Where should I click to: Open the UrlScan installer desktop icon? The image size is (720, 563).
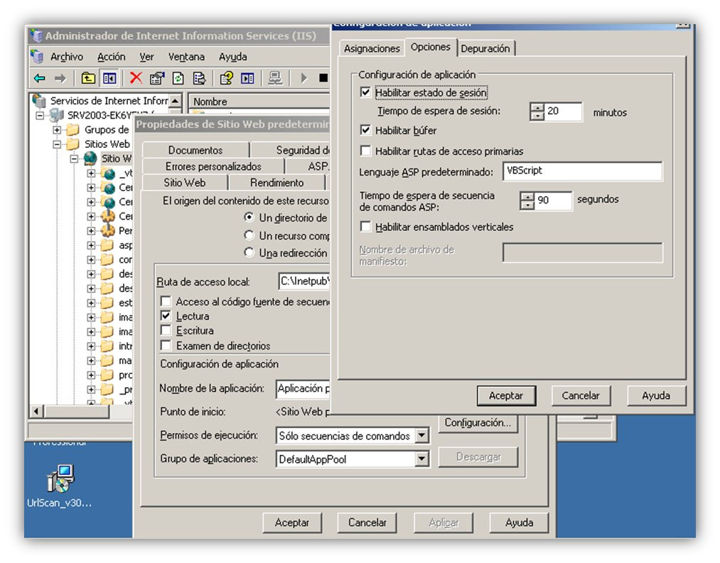[60, 478]
